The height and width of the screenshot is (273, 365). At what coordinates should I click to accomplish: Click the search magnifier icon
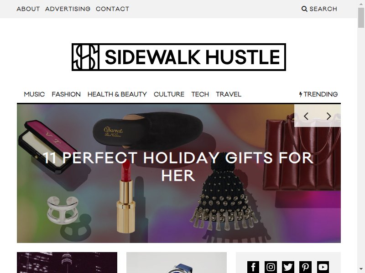coord(304,9)
